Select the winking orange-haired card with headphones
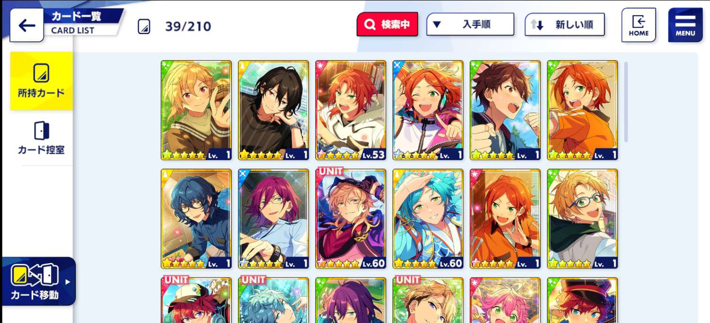 428,110
